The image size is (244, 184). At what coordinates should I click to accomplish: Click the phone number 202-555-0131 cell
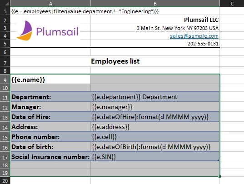(x=155, y=44)
